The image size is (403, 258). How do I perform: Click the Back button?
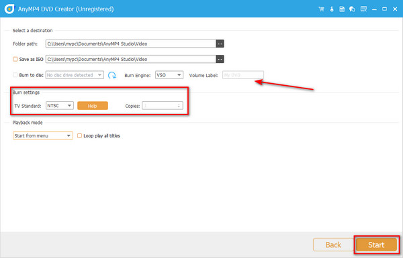333,245
